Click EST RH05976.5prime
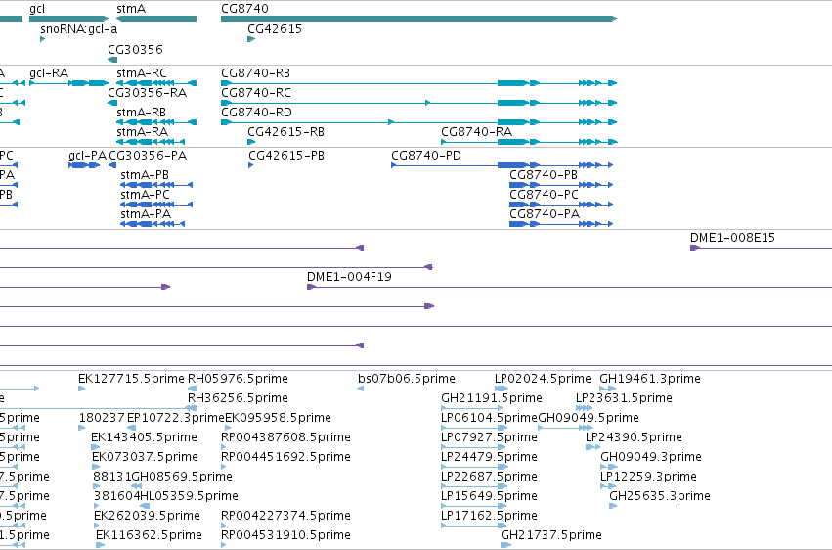The width and height of the screenshot is (832, 550). pyautogui.click(x=239, y=379)
